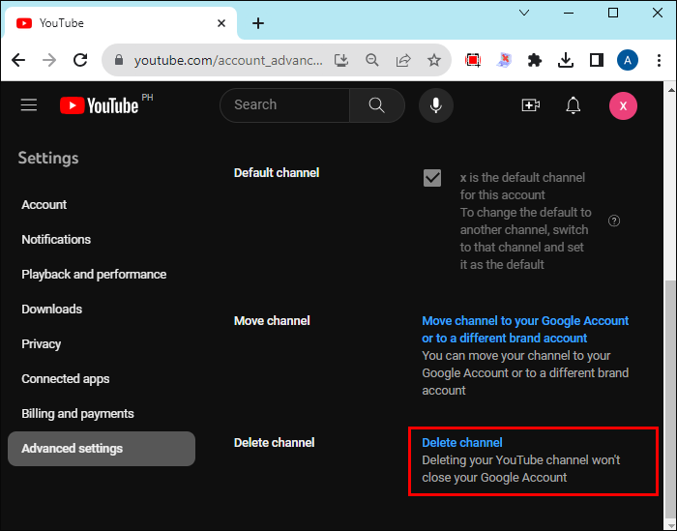Click the address bar URL text

pyautogui.click(x=228, y=60)
